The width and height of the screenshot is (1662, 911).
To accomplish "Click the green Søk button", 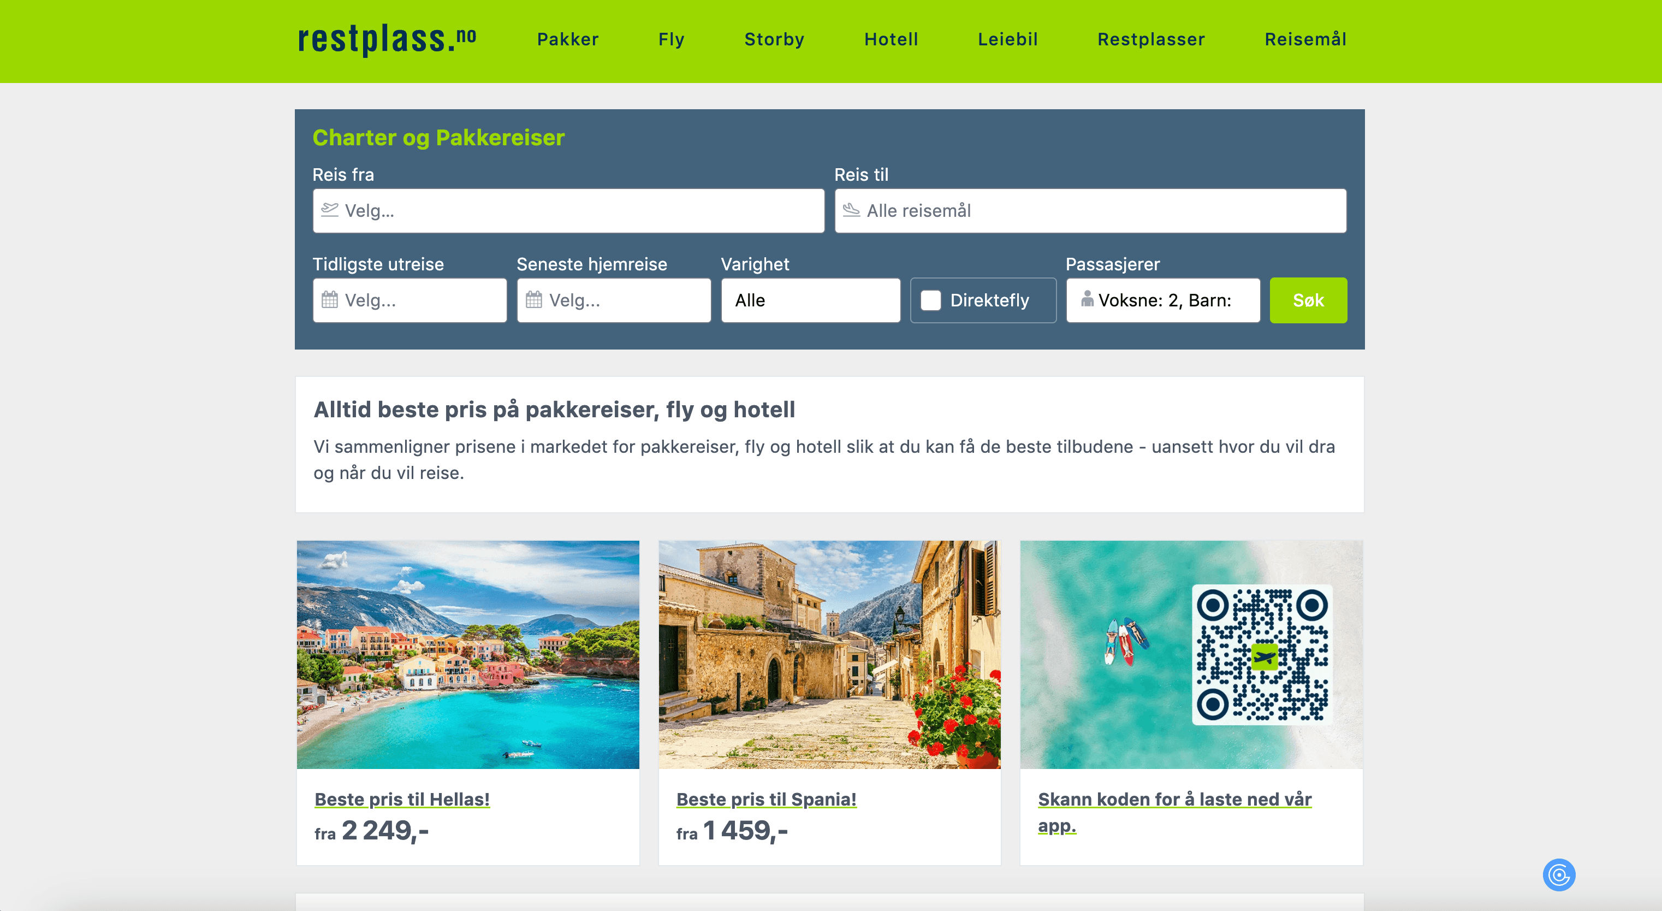I will tap(1308, 300).
